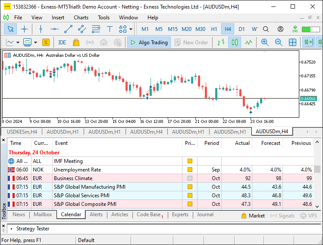Image resolution: width=323 pixels, height=245 pixels.
Task: Click the LVL signal level icon
Action: [x=295, y=29]
